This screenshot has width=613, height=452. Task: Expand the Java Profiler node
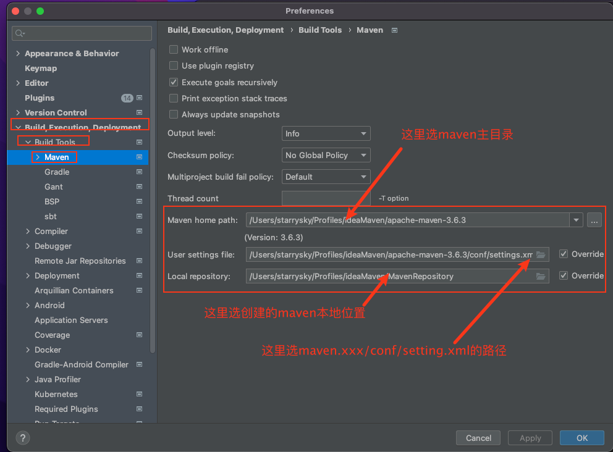[x=28, y=379]
